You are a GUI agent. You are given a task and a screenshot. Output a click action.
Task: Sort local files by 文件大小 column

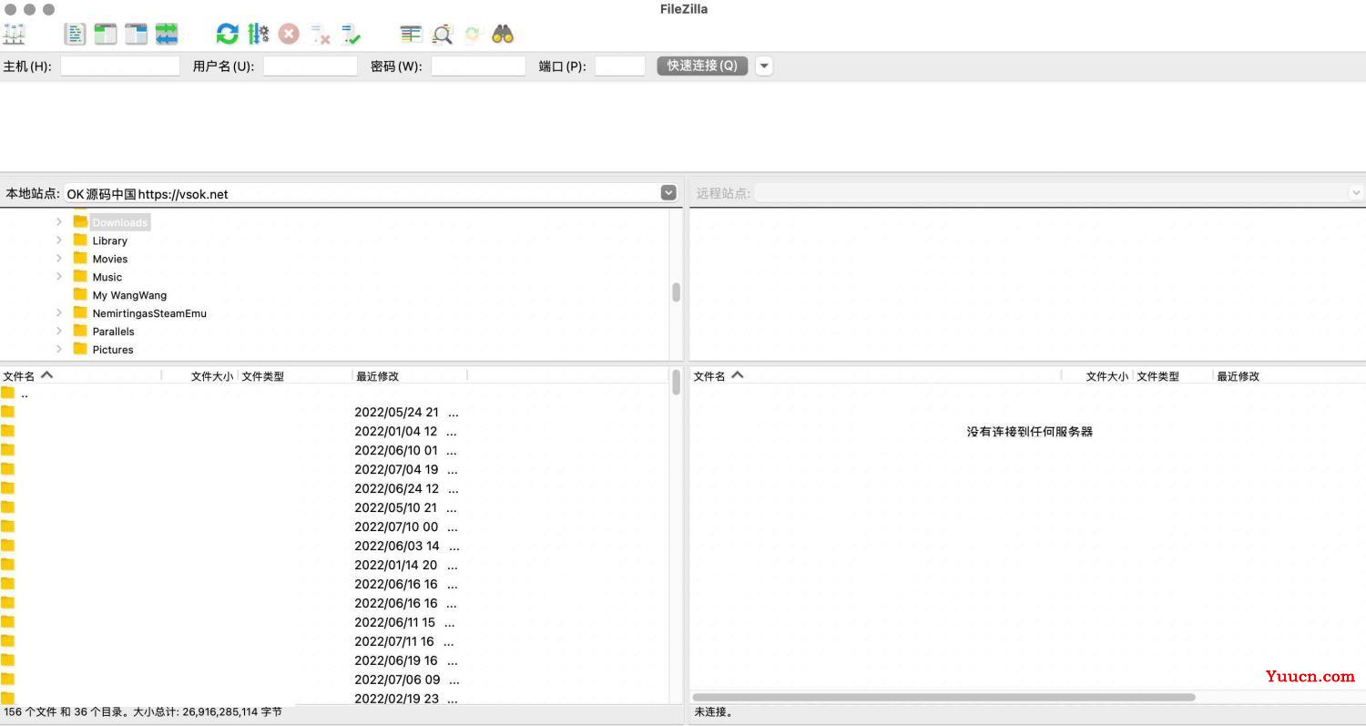click(x=200, y=375)
